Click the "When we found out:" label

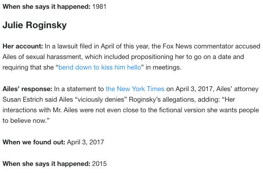[x=34, y=142]
